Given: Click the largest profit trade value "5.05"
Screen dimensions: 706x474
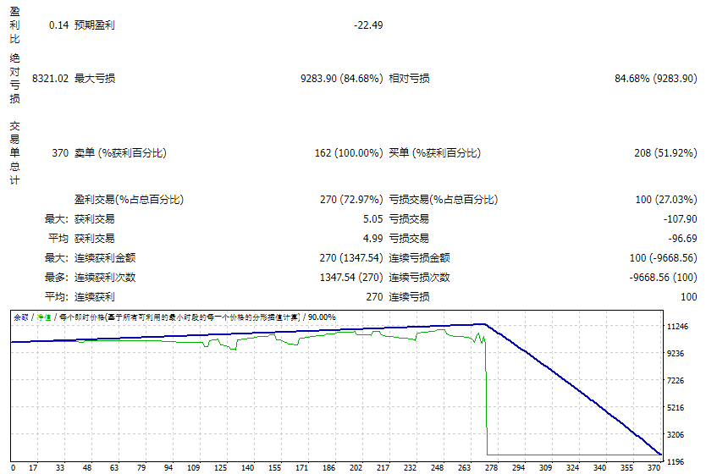Looking at the screenshot, I should pos(373,219).
